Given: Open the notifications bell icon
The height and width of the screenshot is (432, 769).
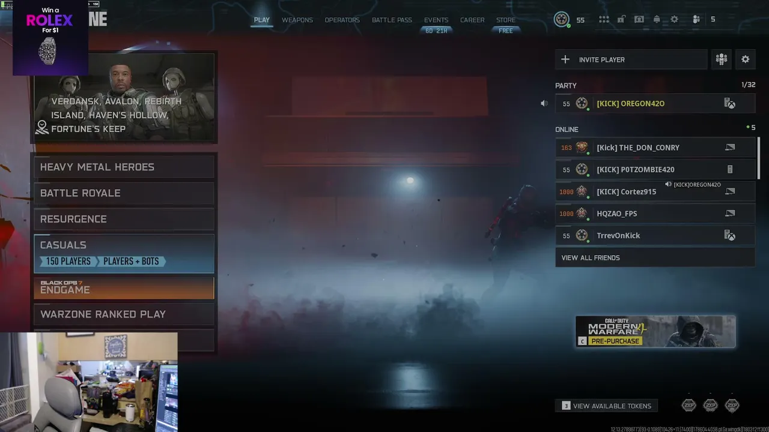Looking at the screenshot, I should [657, 20].
